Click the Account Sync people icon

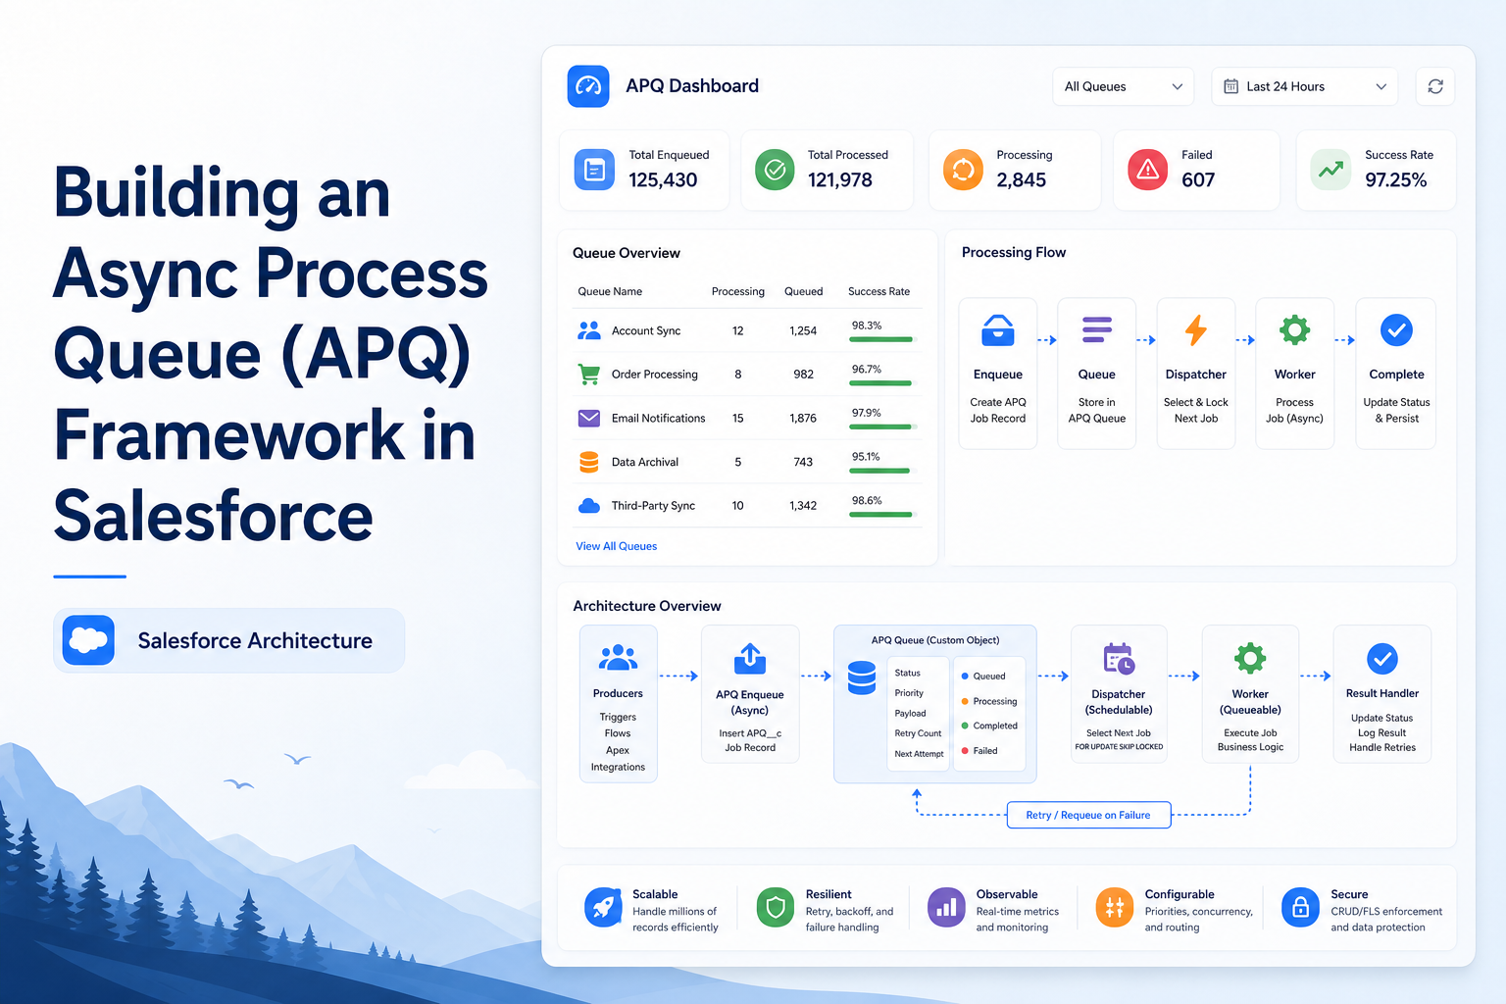pyautogui.click(x=589, y=330)
